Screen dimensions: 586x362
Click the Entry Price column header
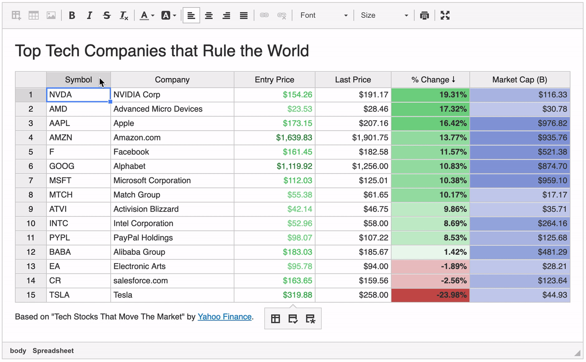pyautogui.click(x=274, y=80)
